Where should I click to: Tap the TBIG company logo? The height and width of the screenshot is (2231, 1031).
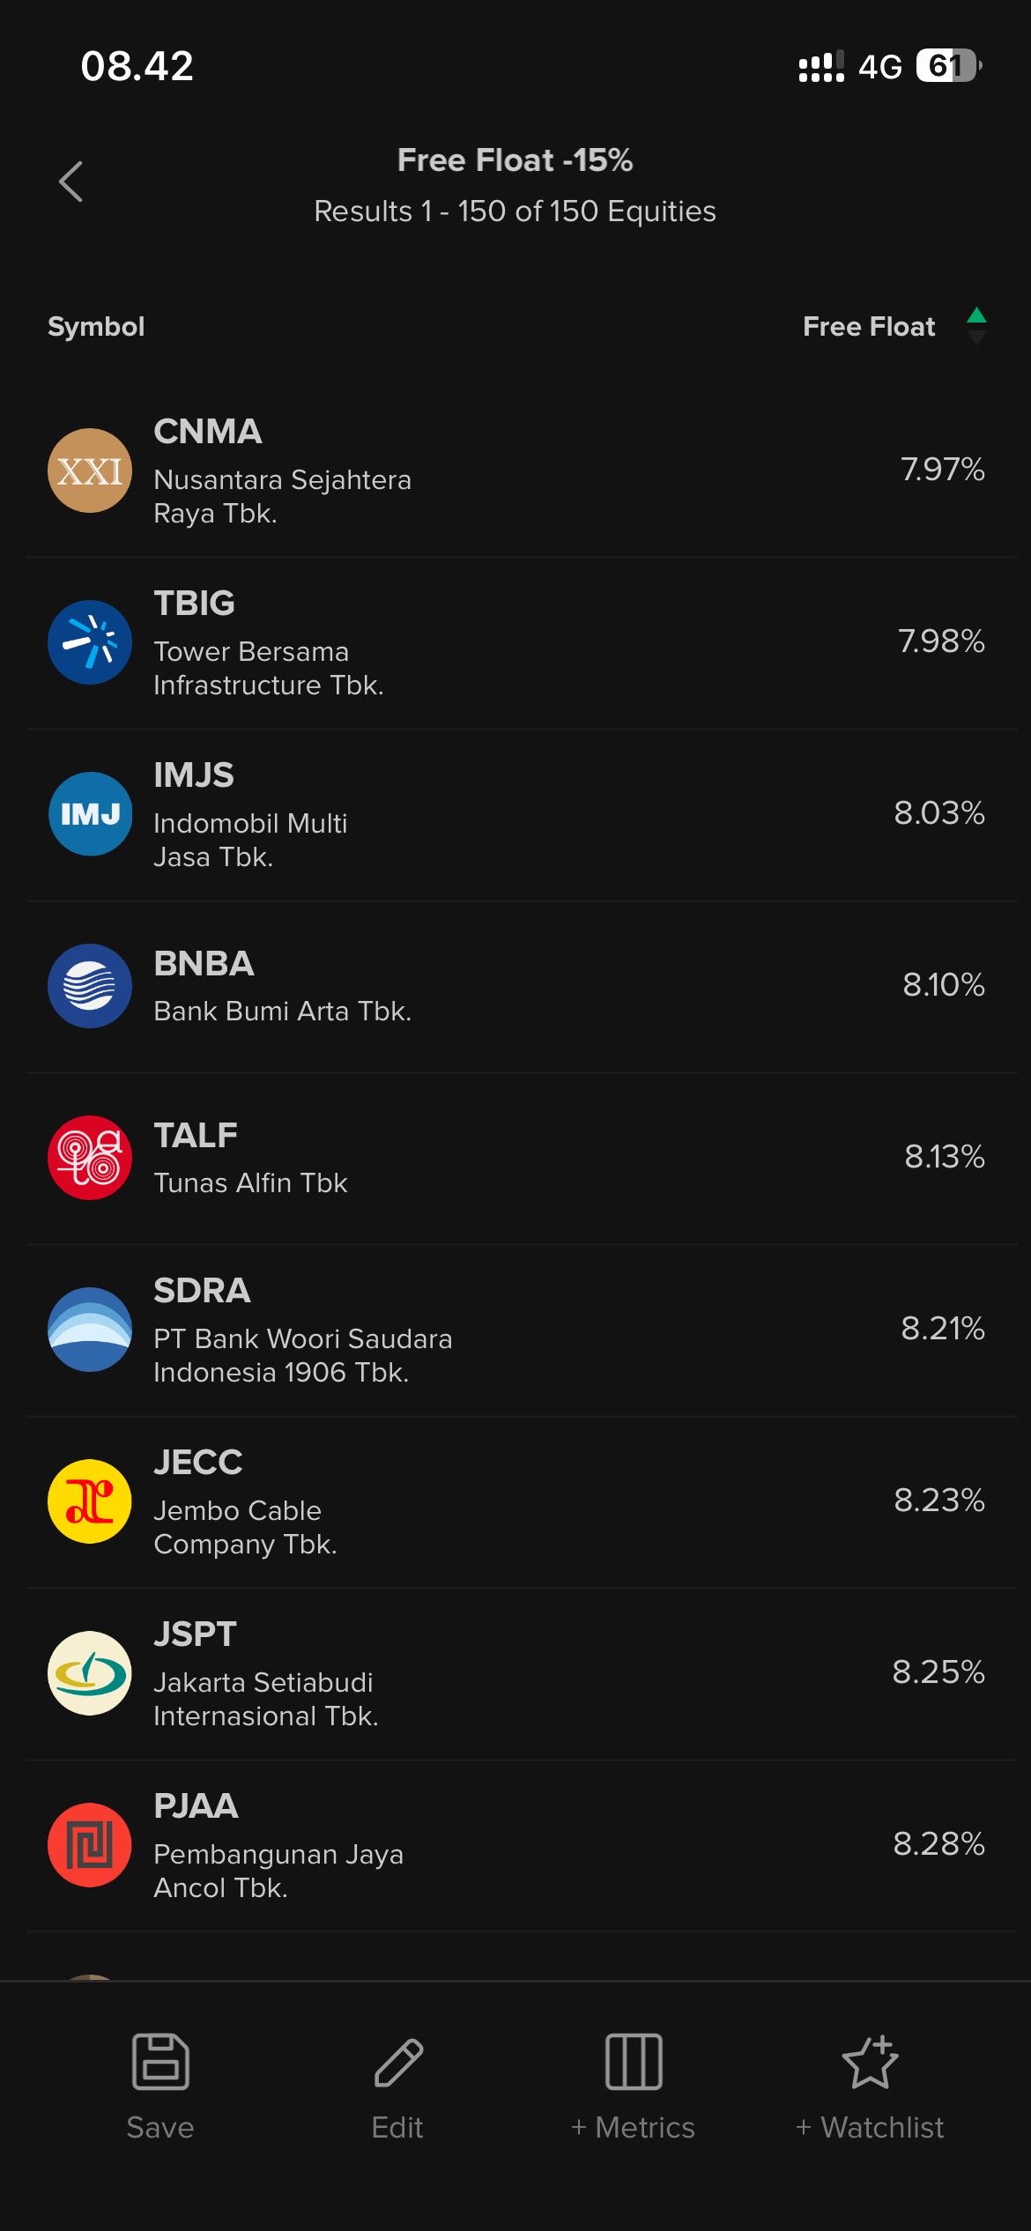(90, 642)
